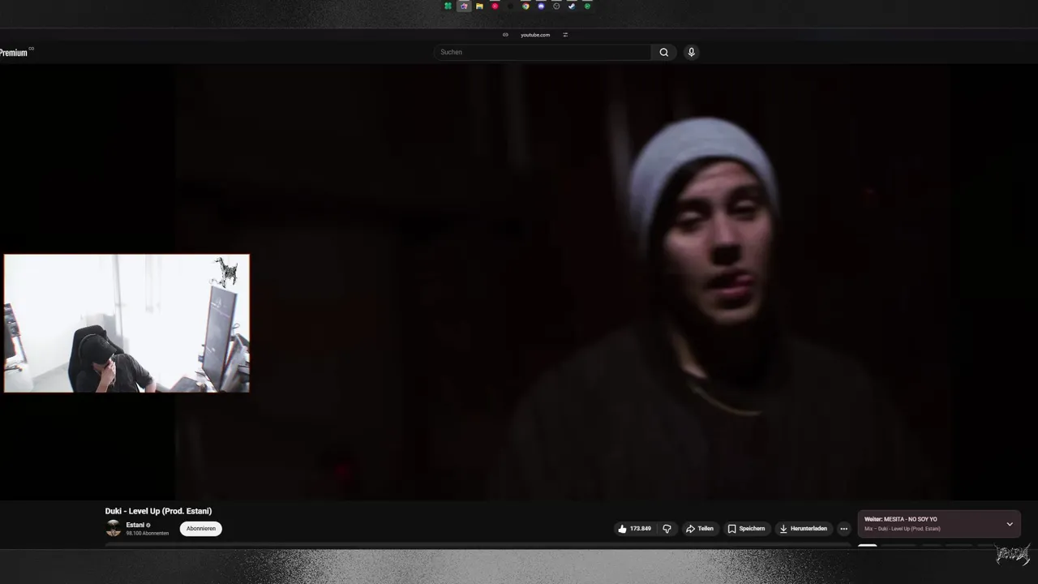Open the red circular app in dock
1038x584 pixels.
point(495,6)
